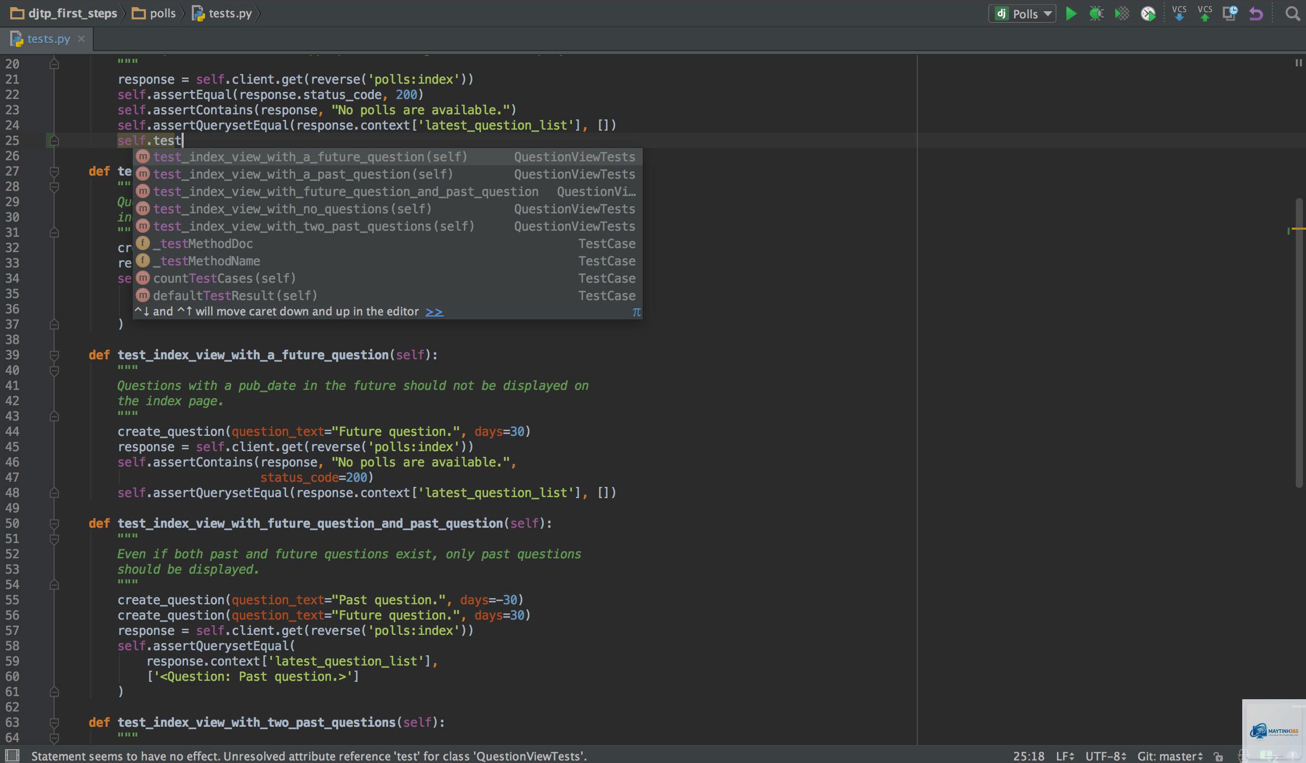This screenshot has width=1306, height=763.
Task: Update project from VCS (blue arrow)
Action: (x=1179, y=13)
